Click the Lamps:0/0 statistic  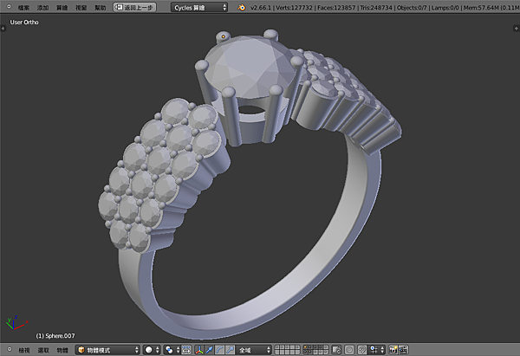tap(445, 7)
